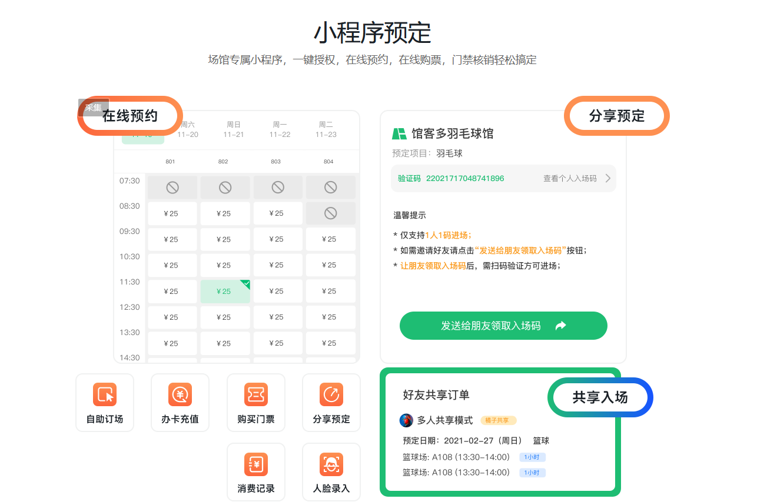Screen dimensions: 757x502
Task: Deselect the green checked 11:30 slot
Action: pos(225,292)
